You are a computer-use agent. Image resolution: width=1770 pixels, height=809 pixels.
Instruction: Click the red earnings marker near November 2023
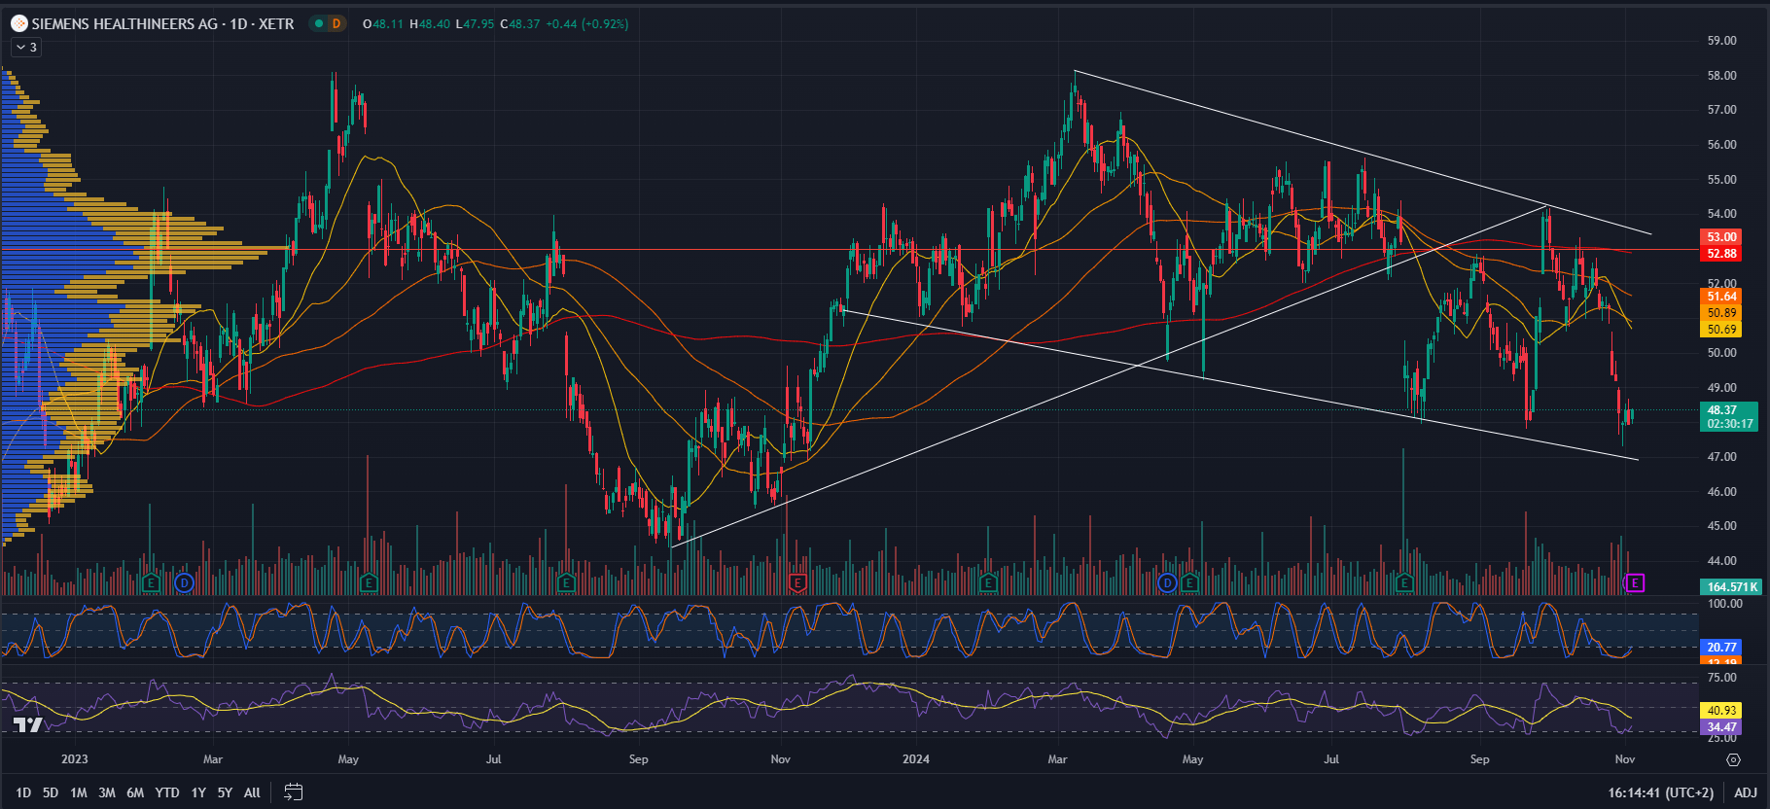[797, 582]
